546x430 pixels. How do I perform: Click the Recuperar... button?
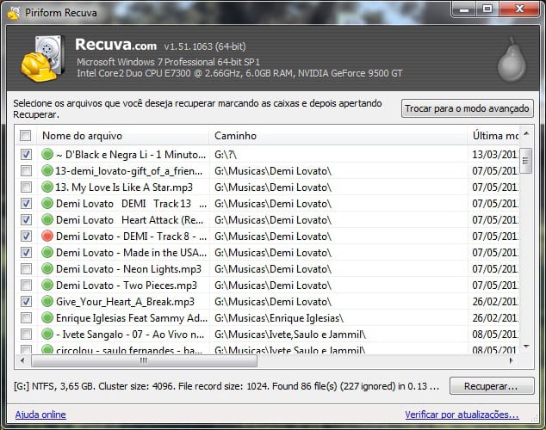(x=492, y=386)
